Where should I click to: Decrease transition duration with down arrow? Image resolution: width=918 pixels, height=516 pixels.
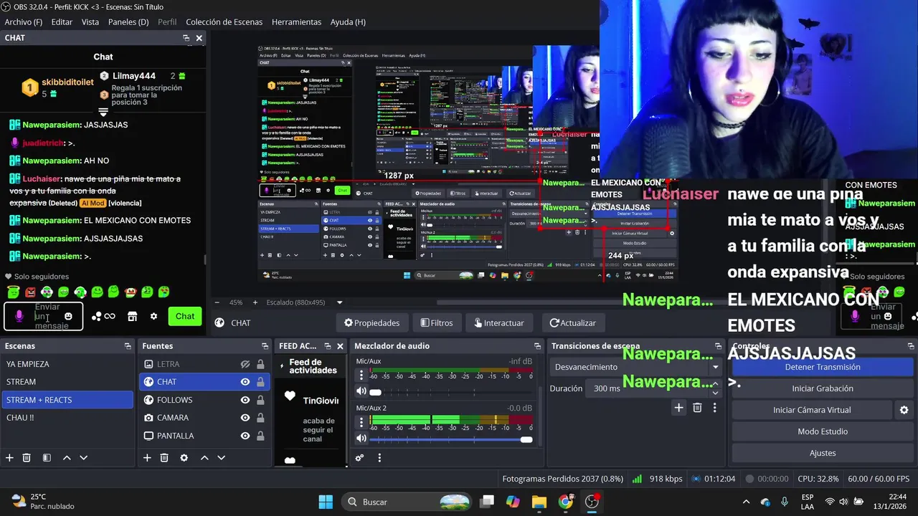tap(715, 393)
